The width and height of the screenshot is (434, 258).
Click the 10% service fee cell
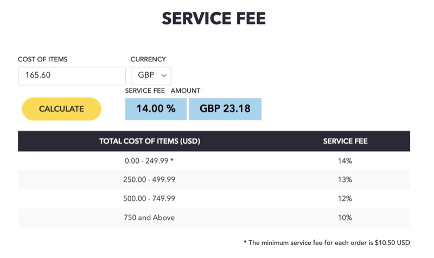click(x=345, y=218)
